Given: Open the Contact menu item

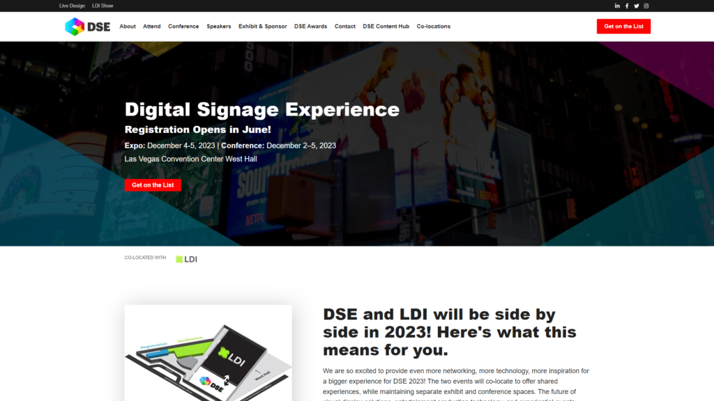Looking at the screenshot, I should click(x=344, y=26).
